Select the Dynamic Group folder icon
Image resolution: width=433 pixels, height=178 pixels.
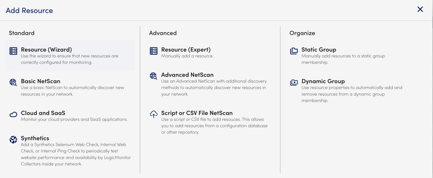click(294, 82)
